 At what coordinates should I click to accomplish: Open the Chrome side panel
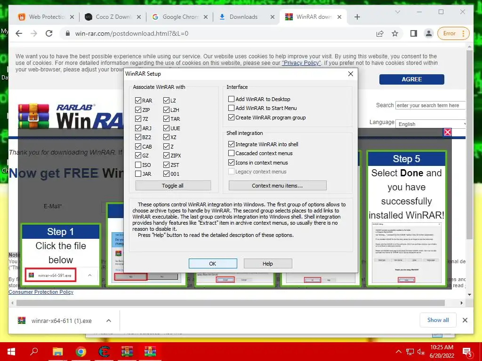413,33
